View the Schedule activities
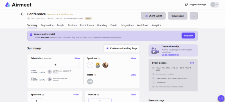 [x=77, y=58]
